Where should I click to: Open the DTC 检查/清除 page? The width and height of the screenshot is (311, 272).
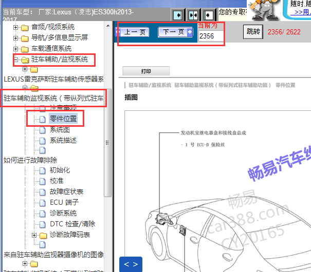pyautogui.click(x=72, y=224)
